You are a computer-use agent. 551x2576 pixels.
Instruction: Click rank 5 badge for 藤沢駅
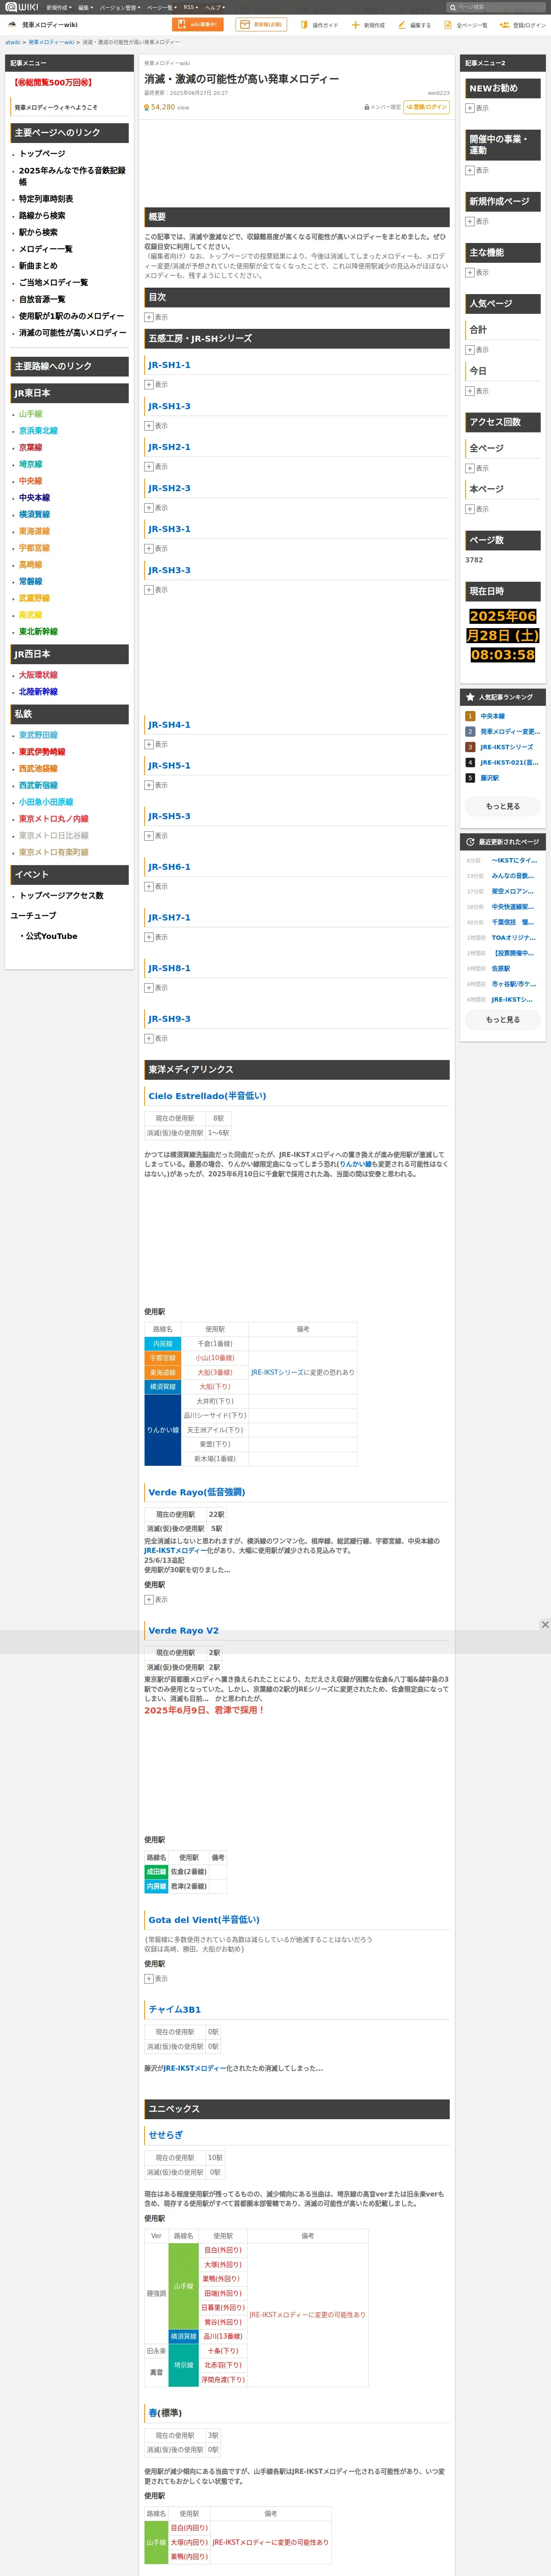(470, 778)
